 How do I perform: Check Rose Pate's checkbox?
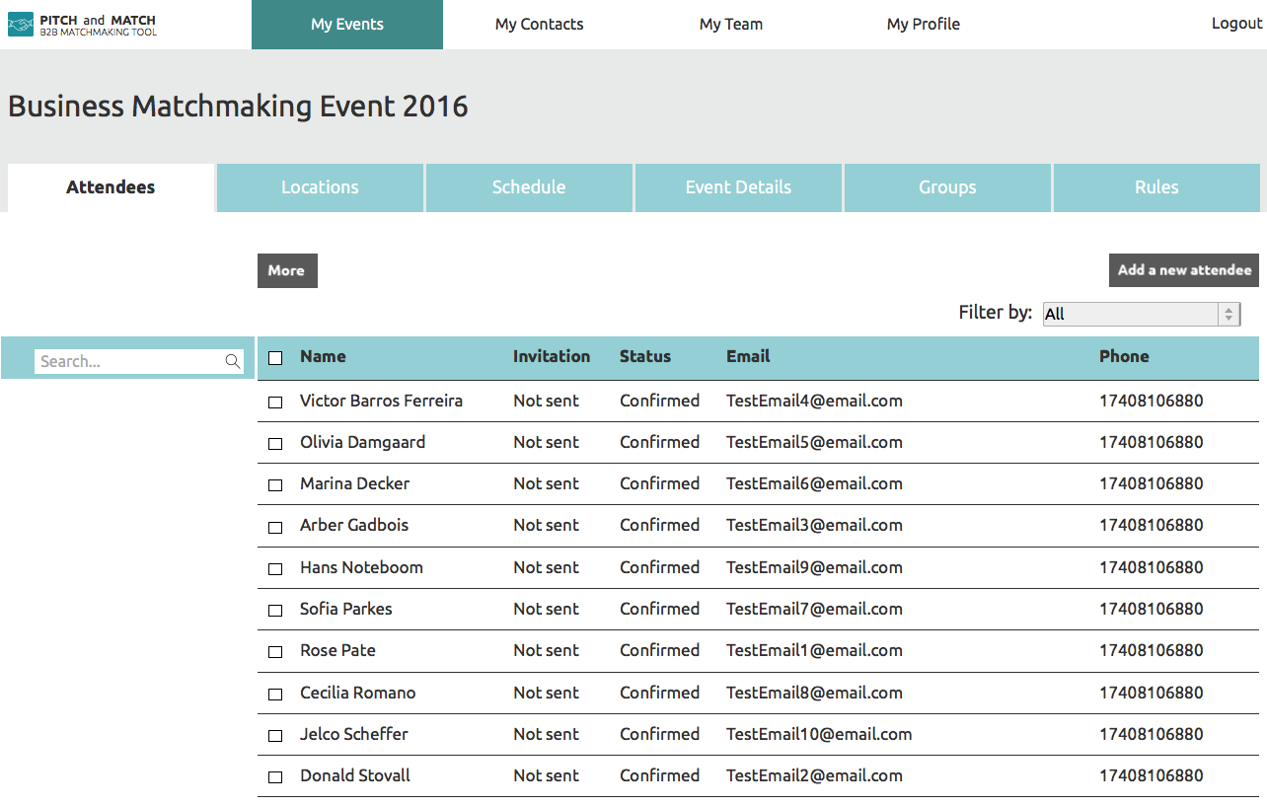pos(275,652)
